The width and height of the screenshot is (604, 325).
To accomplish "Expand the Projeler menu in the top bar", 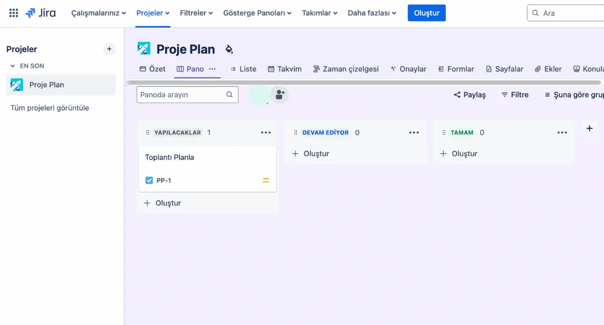I will pyautogui.click(x=152, y=13).
